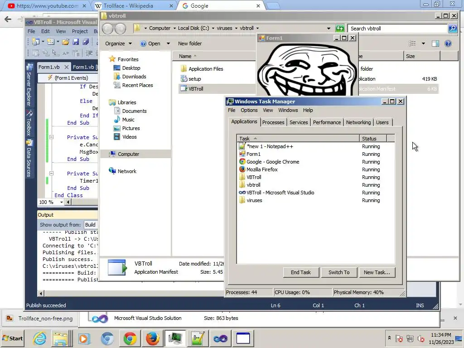Click volume speaker icon in system tray
This screenshot has height=348, width=464.
pyautogui.click(x=420, y=338)
